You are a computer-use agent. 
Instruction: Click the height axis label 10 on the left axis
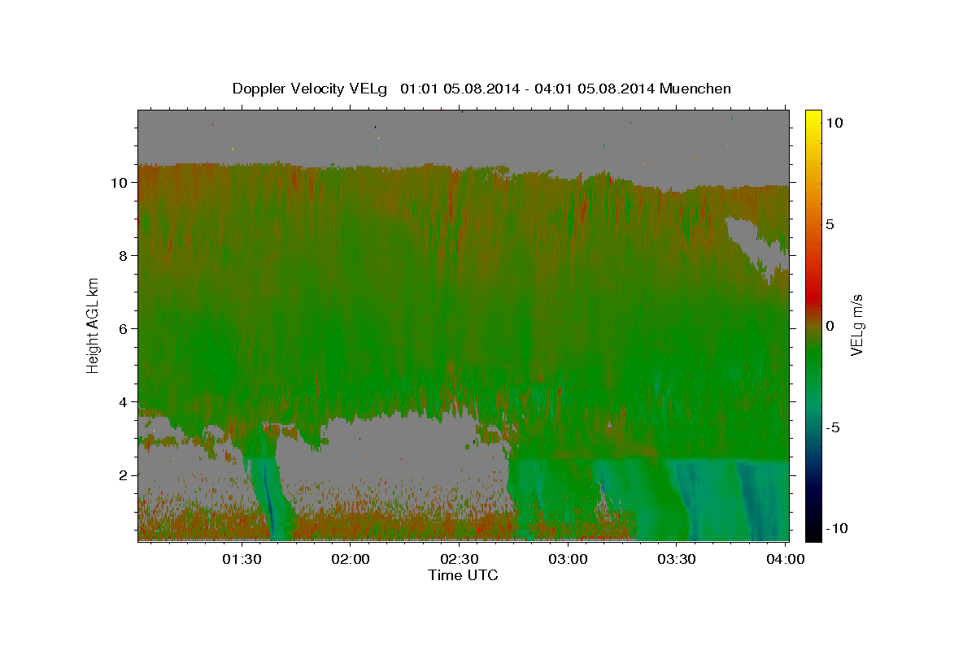[x=120, y=182]
